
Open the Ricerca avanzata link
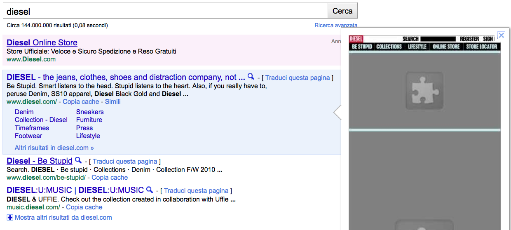(x=335, y=25)
